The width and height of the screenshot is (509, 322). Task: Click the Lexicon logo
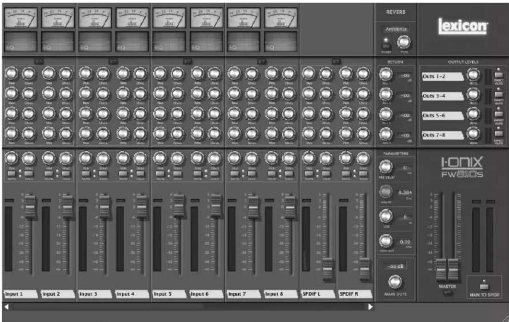[x=463, y=26]
